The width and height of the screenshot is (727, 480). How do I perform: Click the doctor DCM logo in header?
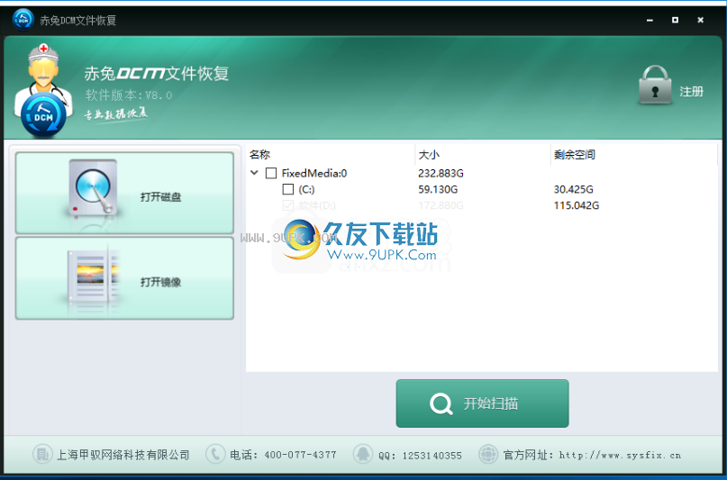pyautogui.click(x=42, y=91)
